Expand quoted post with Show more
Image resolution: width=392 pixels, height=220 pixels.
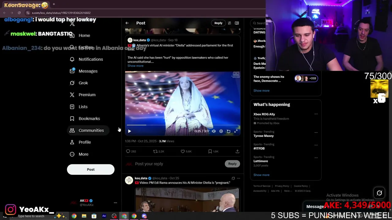[135, 66]
